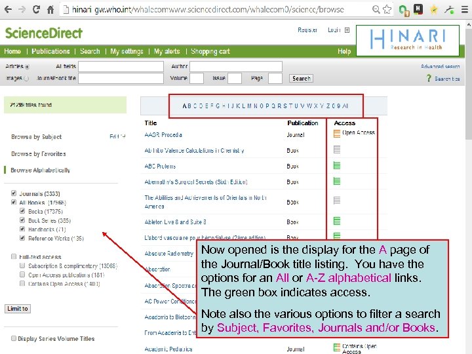Click the ScienceDirect logo

[x=44, y=33]
